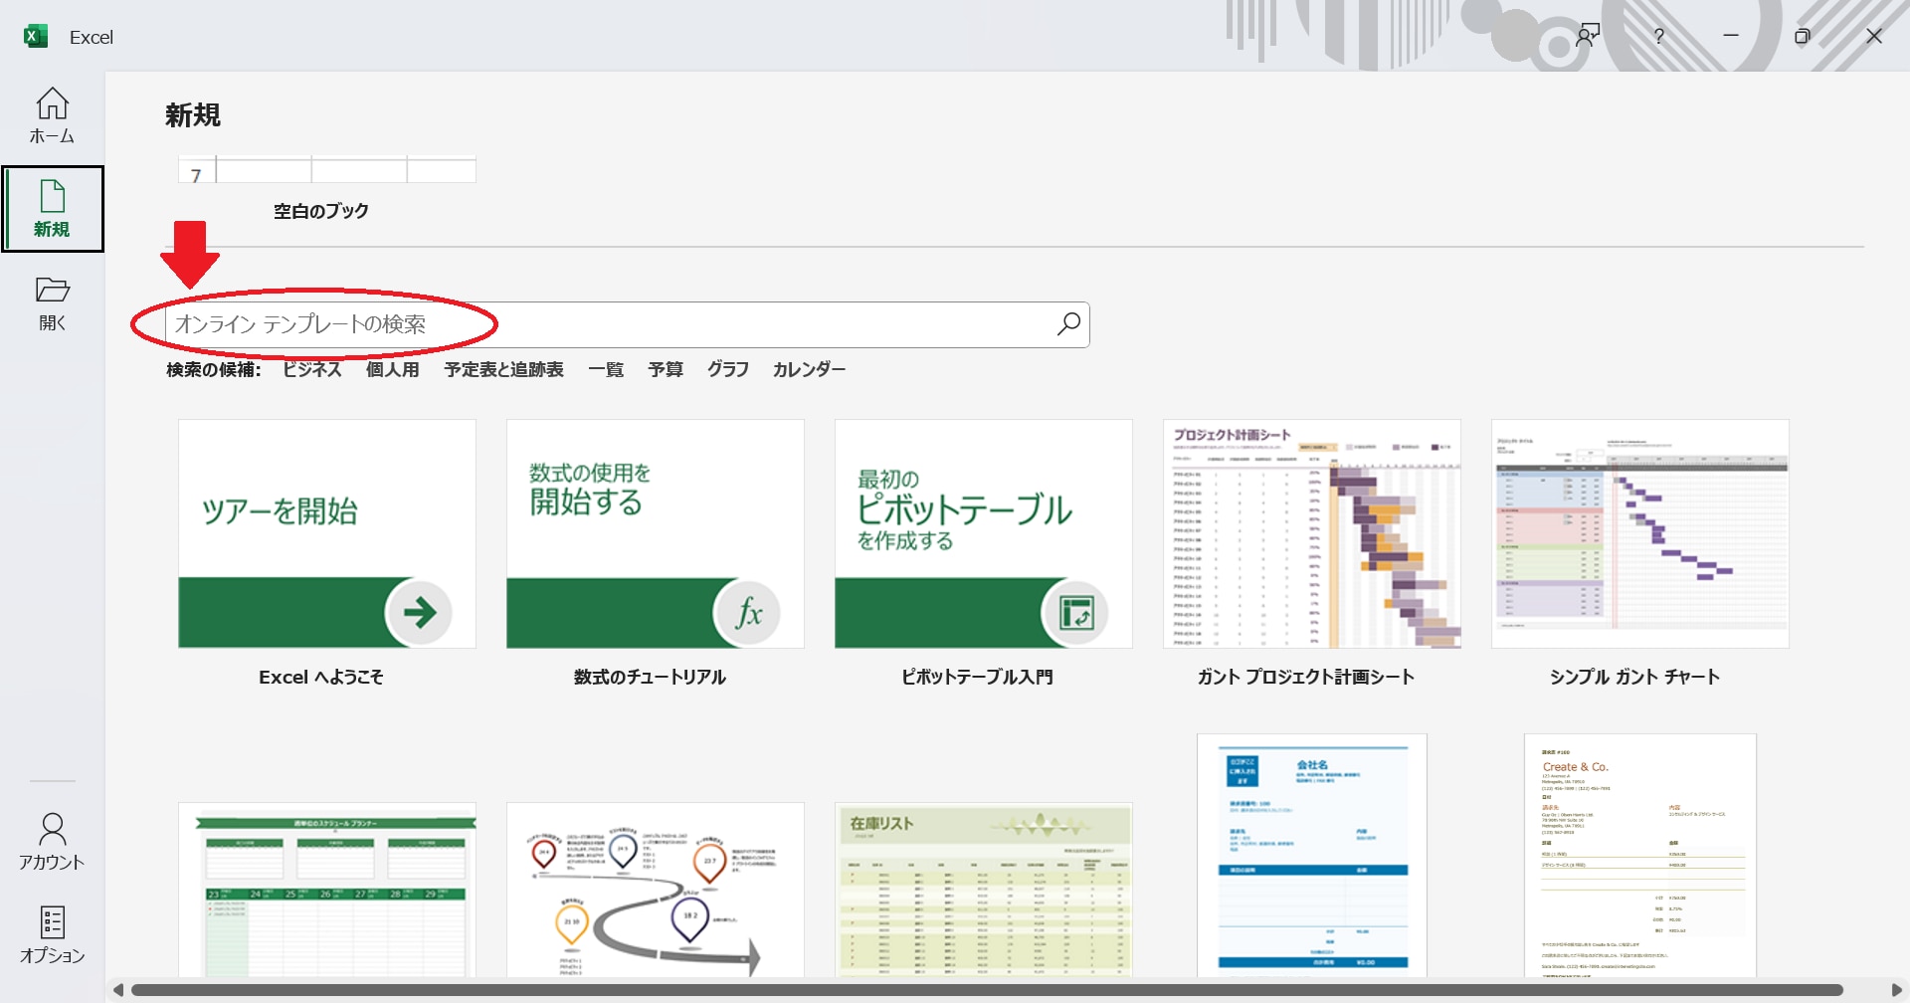This screenshot has height=1003, width=1910.
Task: Click the magnifier search icon
Action: (1068, 324)
